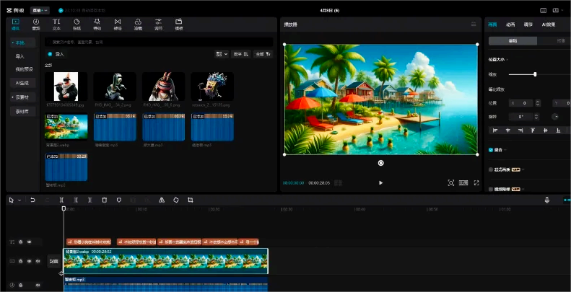Switch to the Animation (动画) tab
This screenshot has width=571, height=292.
coord(510,25)
